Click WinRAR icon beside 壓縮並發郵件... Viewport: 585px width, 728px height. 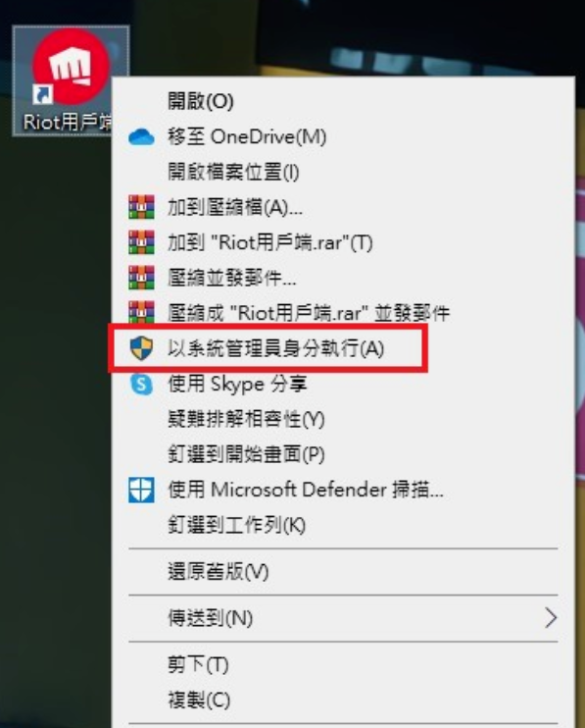(x=141, y=278)
